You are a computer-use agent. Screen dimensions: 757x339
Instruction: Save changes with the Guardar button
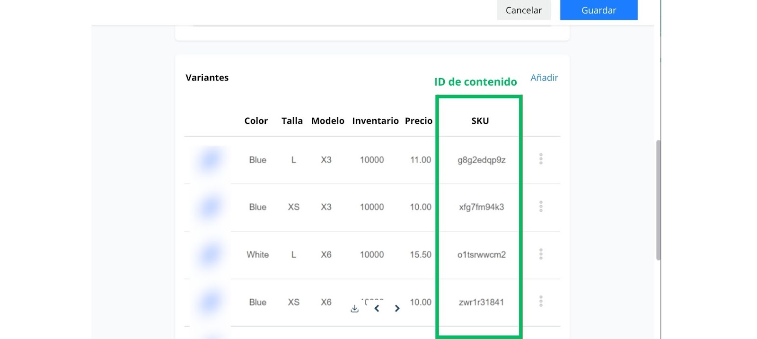599,10
